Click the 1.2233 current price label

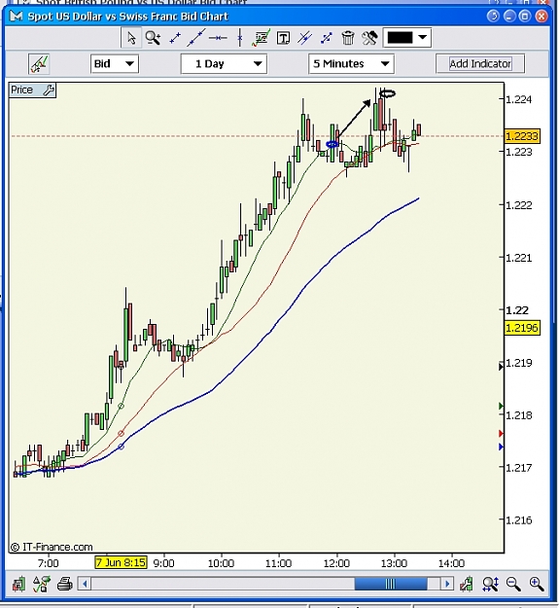522,136
